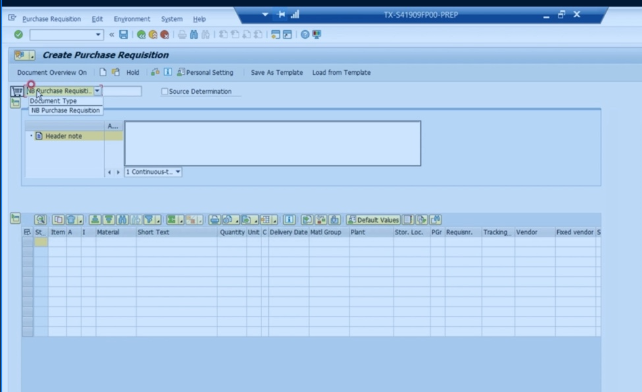
Task: Click the Customize Local Layout monitor icon
Action: tap(317, 35)
